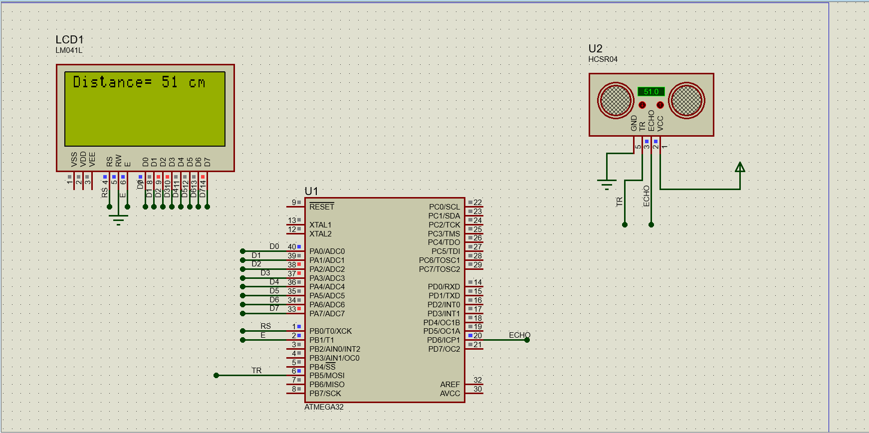Click the PC0/SCL pin label
This screenshot has height=433, width=869.
pyautogui.click(x=444, y=207)
